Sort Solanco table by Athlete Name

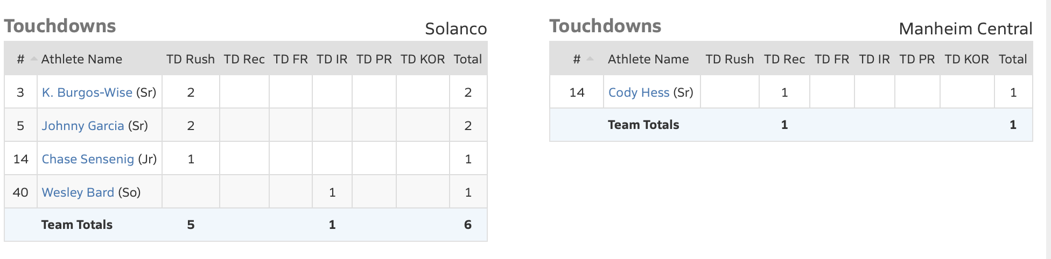click(81, 59)
